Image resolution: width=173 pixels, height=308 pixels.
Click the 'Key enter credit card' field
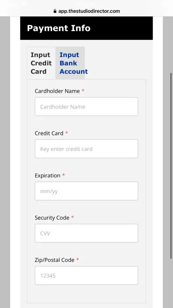click(86, 149)
